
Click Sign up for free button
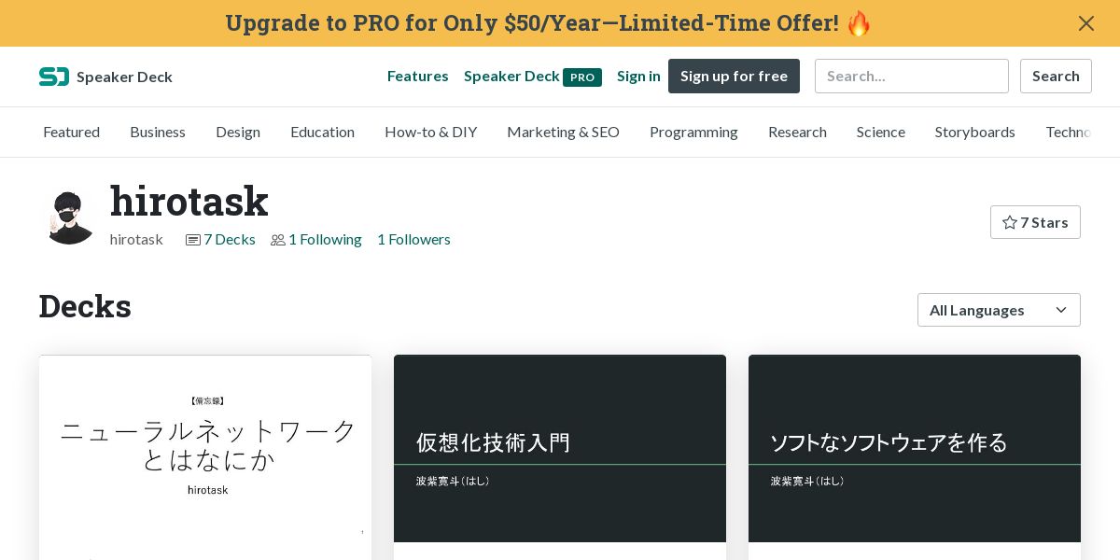coord(734,76)
